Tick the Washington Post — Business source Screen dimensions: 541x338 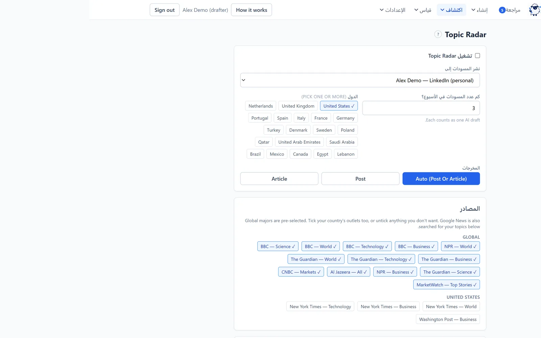tap(448, 319)
